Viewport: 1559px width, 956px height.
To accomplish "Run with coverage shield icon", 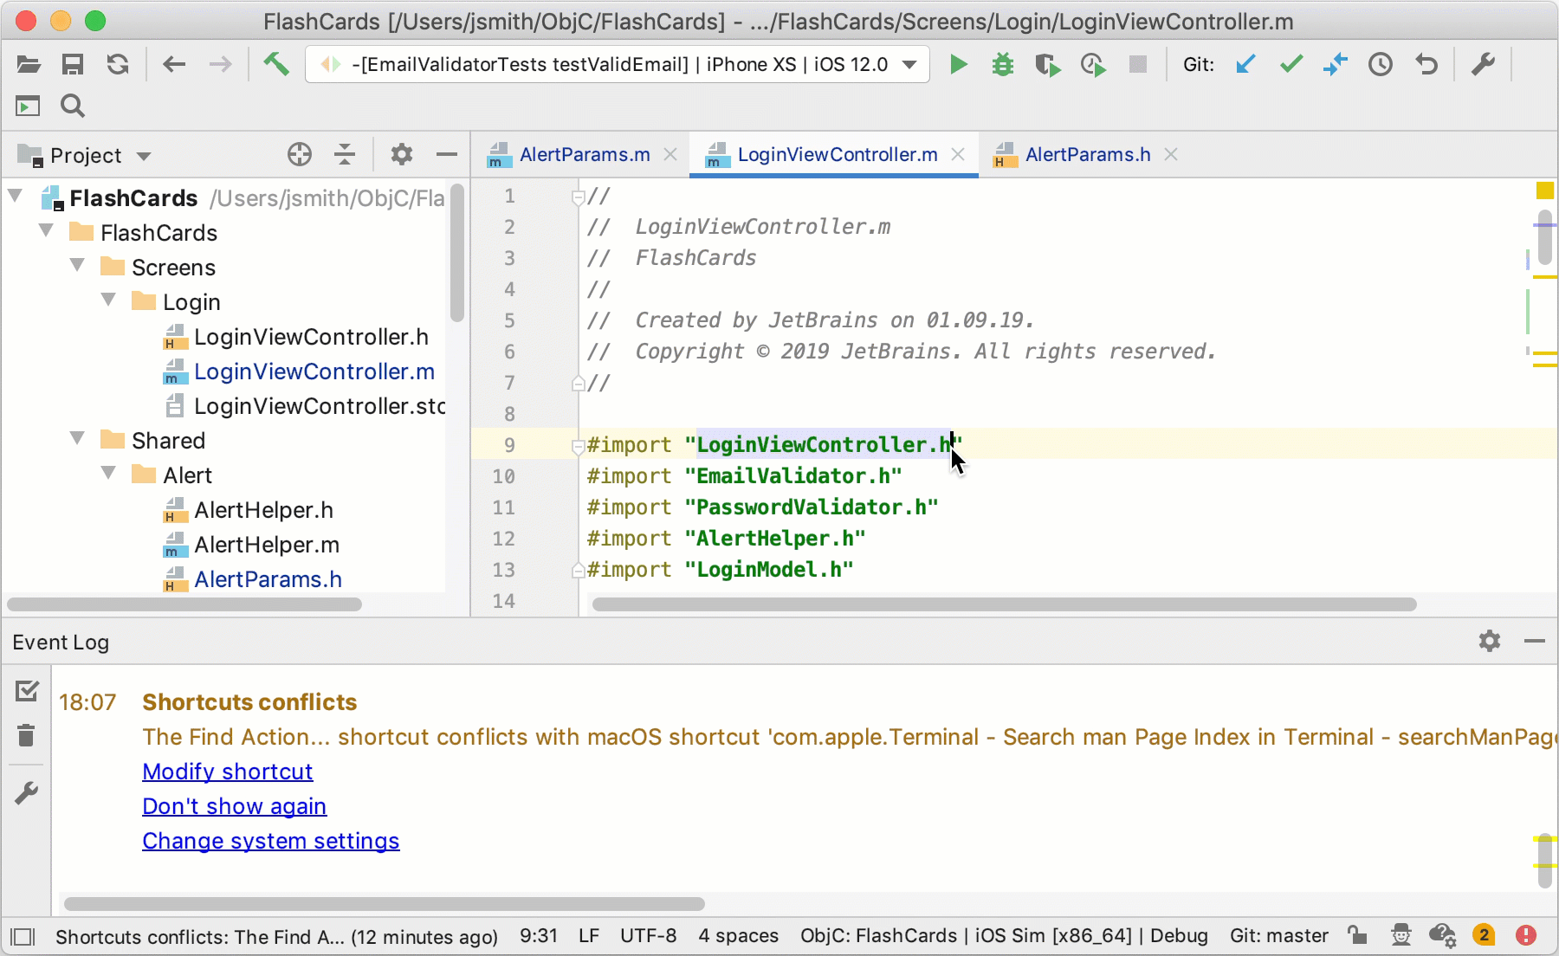I will [x=1048, y=65].
